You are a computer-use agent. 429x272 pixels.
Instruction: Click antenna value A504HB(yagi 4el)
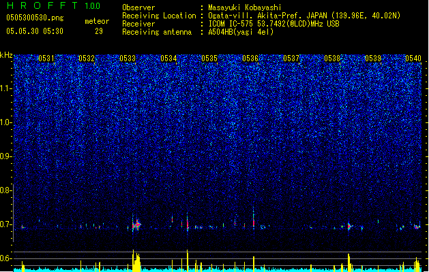(241, 32)
